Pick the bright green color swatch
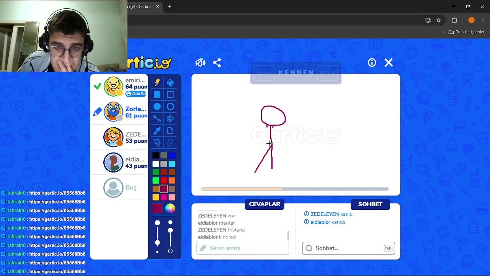The width and height of the screenshot is (490, 276). point(155,181)
